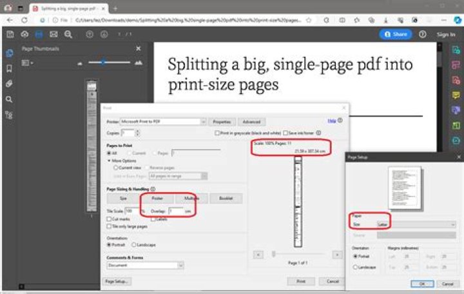Click the Overlap input field
Viewport: 464px width, 294px height.
[176, 211]
